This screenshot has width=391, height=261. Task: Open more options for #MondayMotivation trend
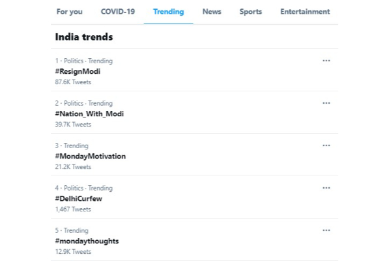click(x=326, y=146)
